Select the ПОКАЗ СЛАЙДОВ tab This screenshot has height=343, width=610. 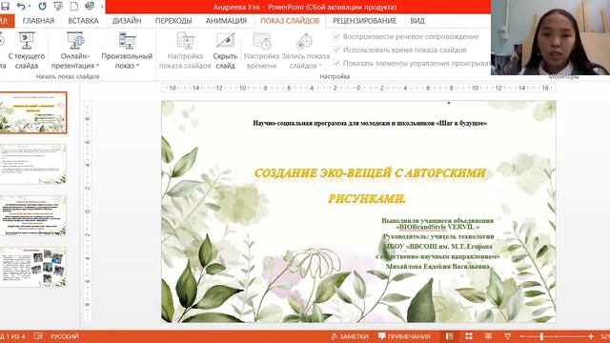290,21
